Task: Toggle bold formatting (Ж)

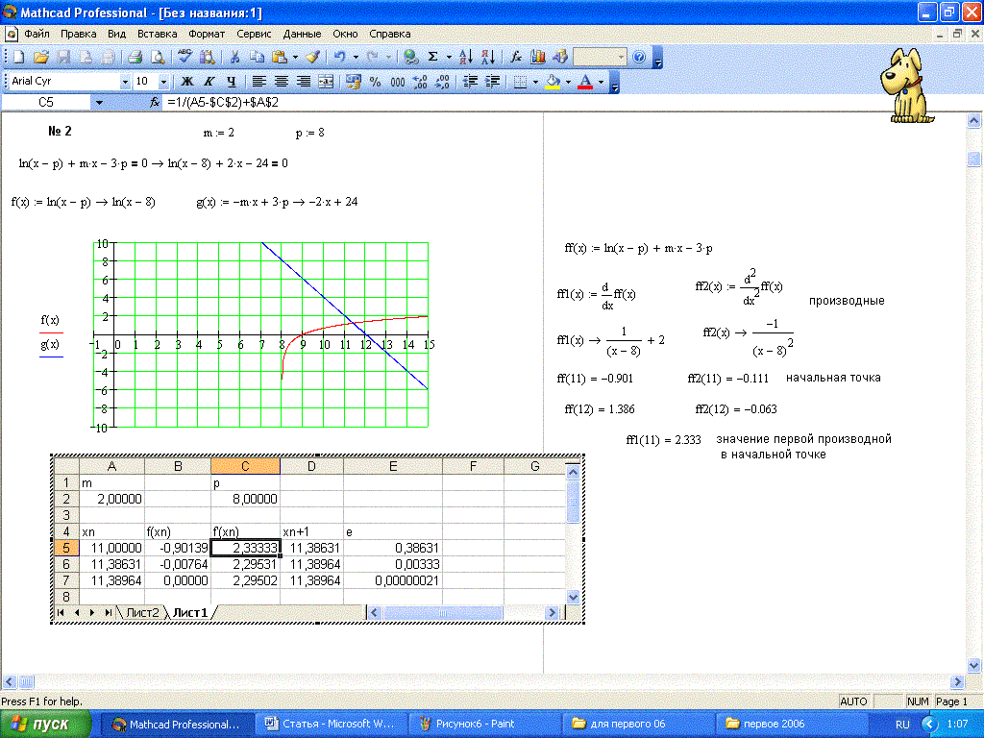Action: (188, 82)
